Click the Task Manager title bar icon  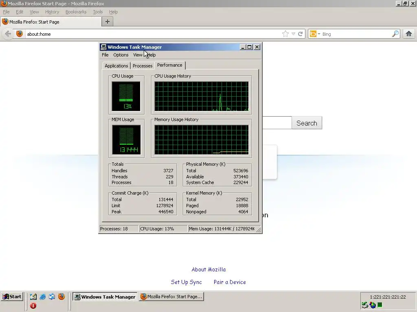pyautogui.click(x=103, y=47)
